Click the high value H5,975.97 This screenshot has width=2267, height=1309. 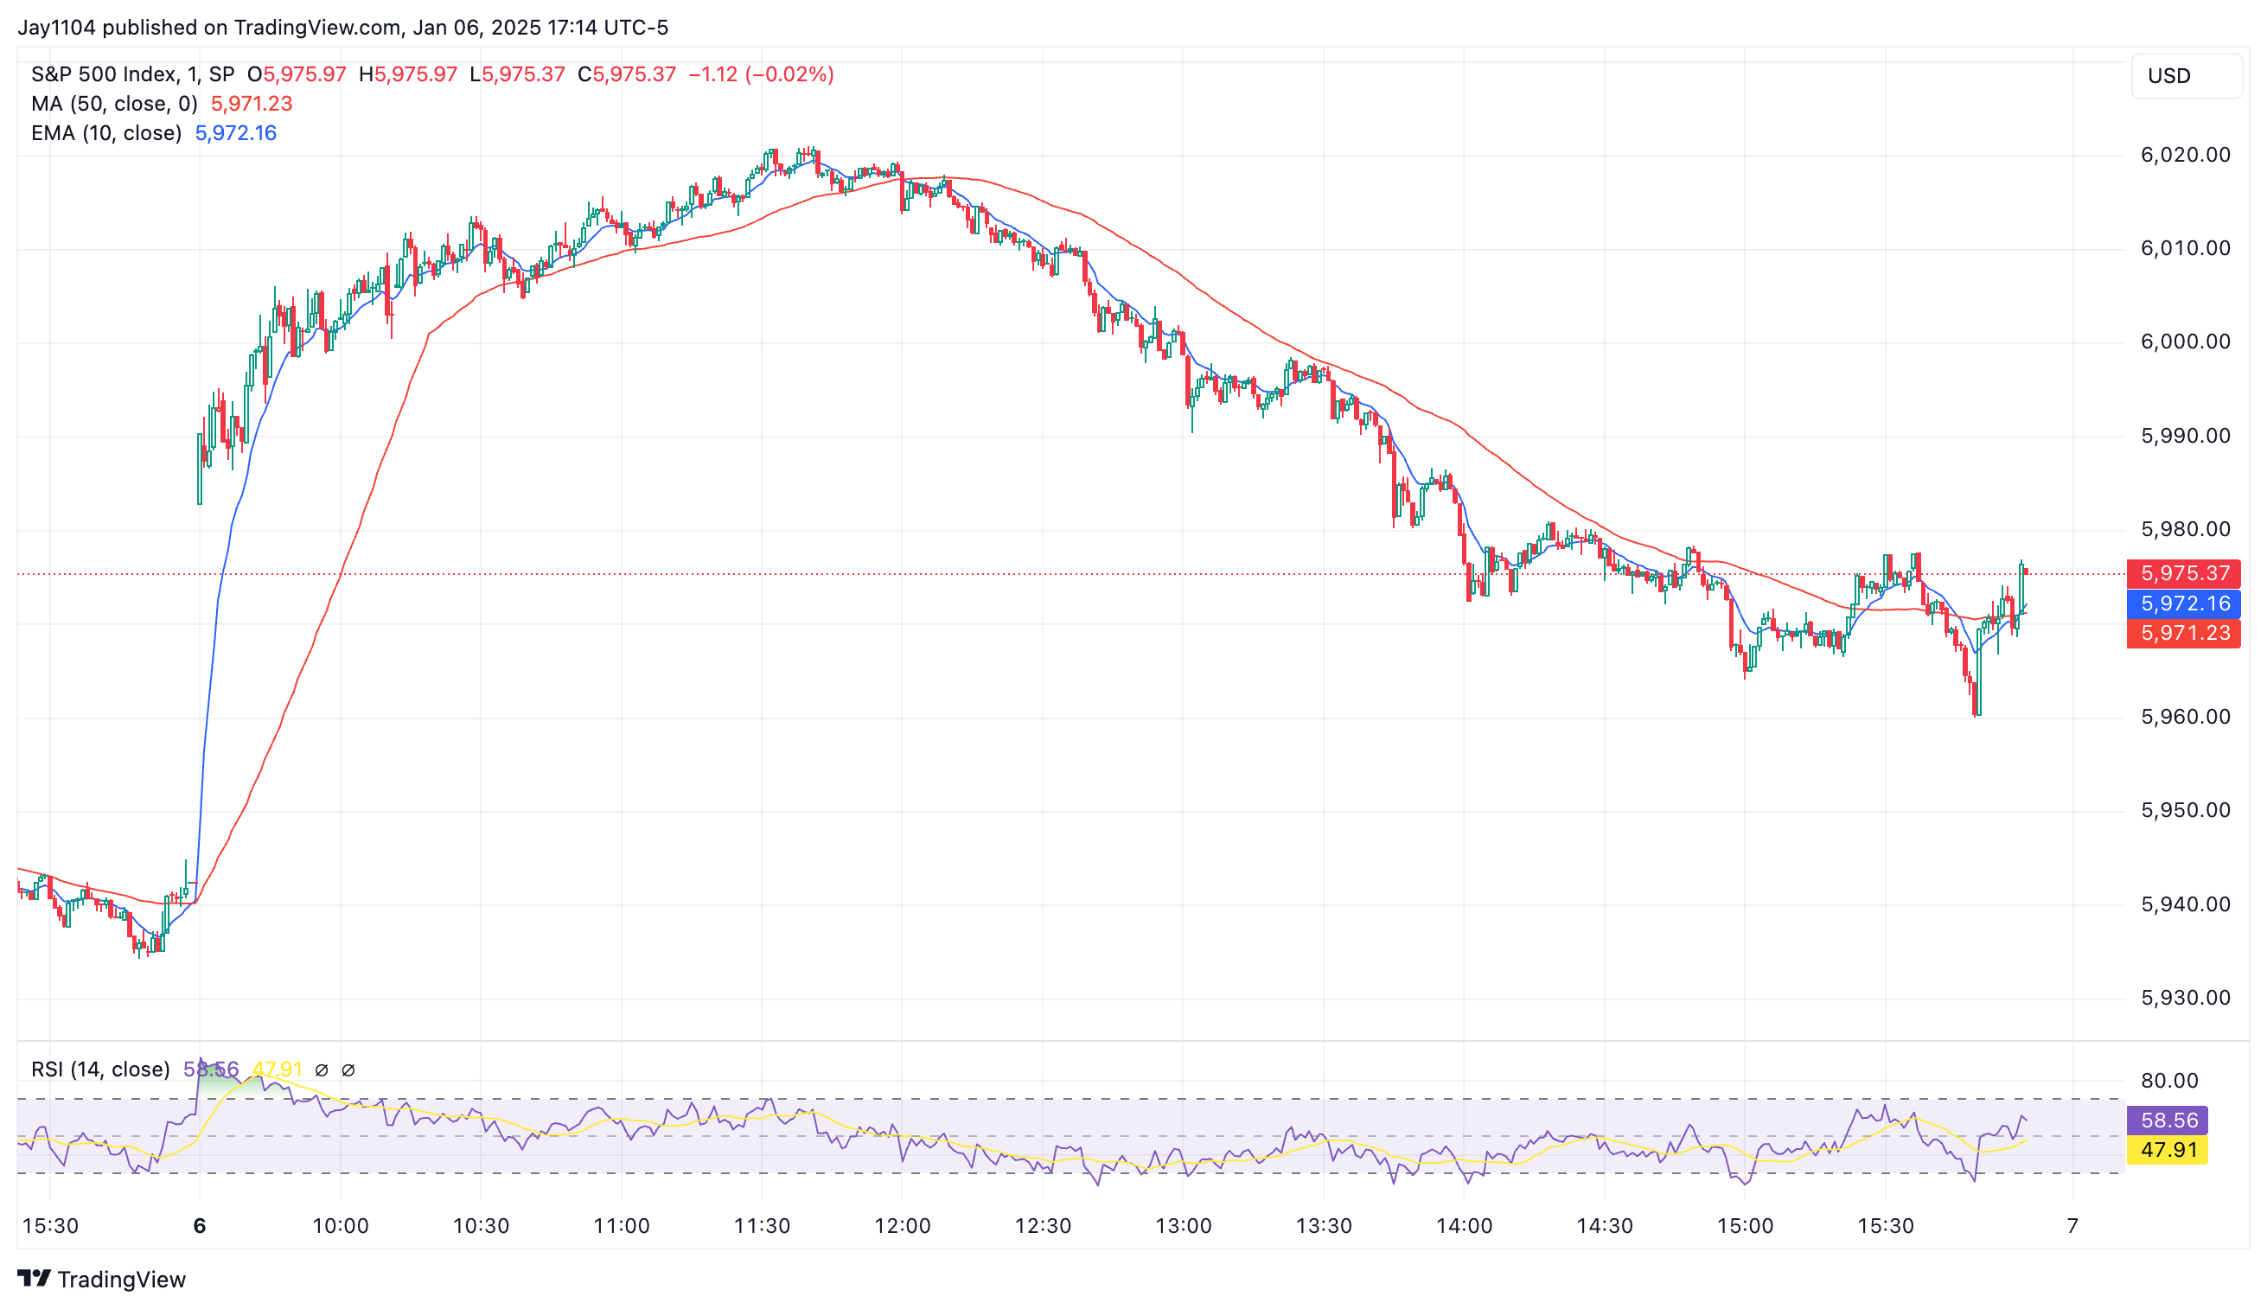pyautogui.click(x=408, y=74)
